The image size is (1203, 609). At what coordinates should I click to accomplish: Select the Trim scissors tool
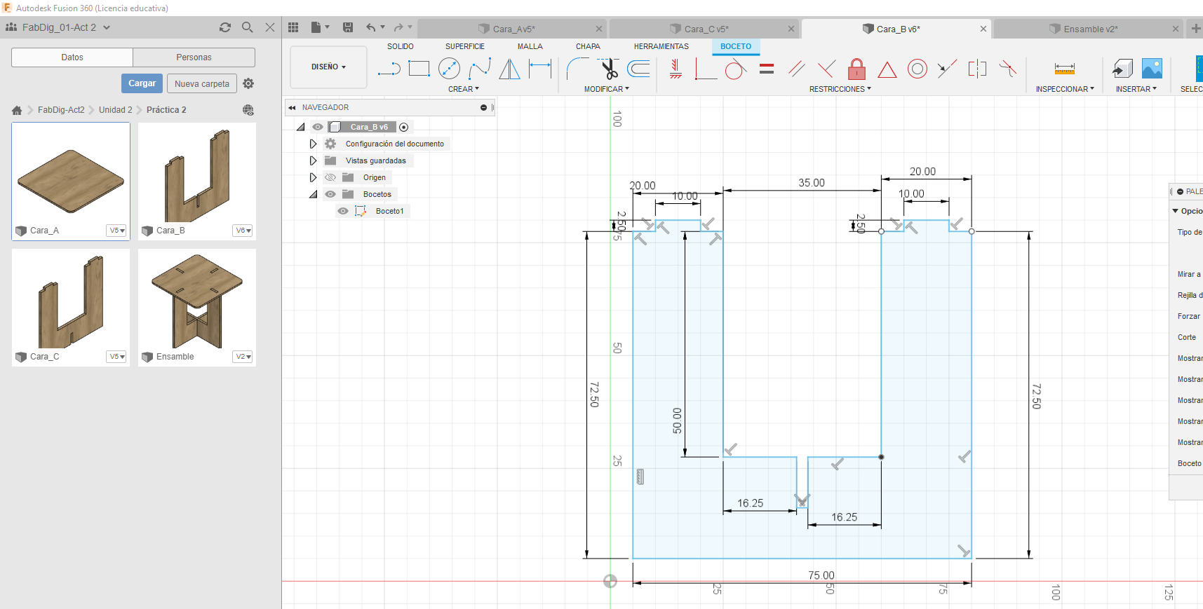pyautogui.click(x=609, y=69)
